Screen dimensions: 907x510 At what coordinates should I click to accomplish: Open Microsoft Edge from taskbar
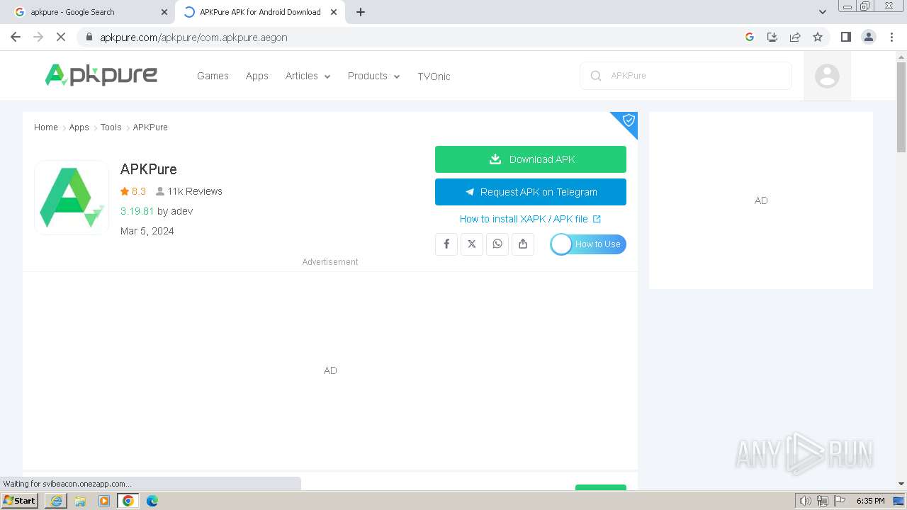tap(152, 501)
